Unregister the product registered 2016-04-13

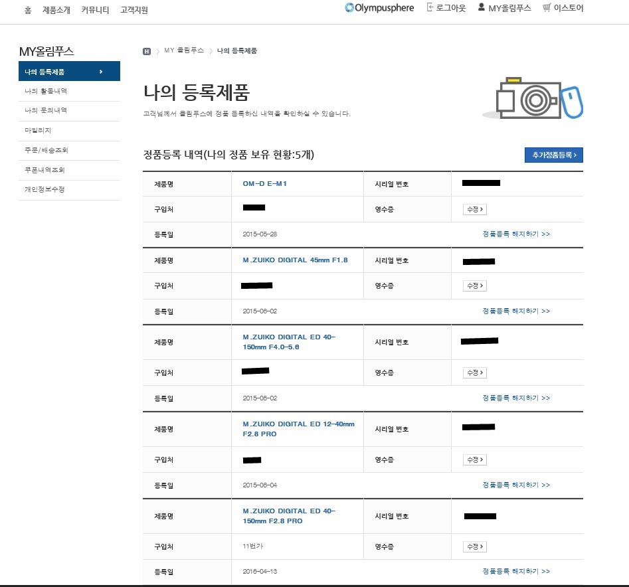515,571
